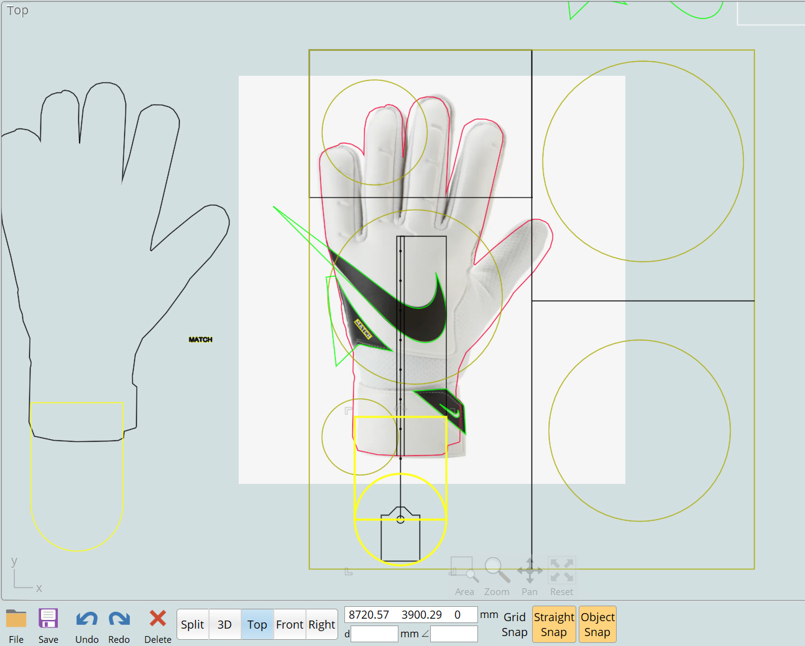This screenshot has height=646, width=805.
Task: Click the distance d input field
Action: click(x=374, y=634)
